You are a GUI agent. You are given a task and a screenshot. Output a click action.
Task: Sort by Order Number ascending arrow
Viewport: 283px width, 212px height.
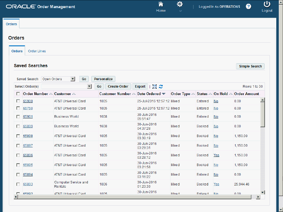click(51, 94)
